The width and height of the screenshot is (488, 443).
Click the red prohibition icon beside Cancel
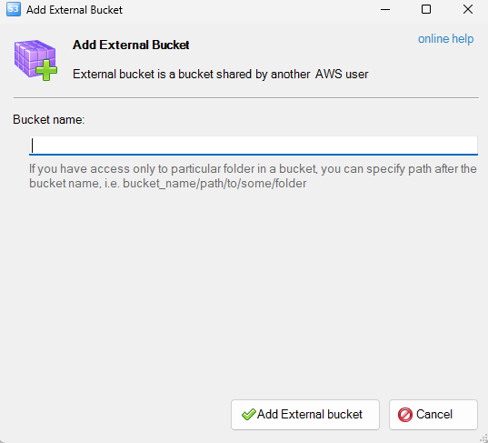click(x=405, y=415)
